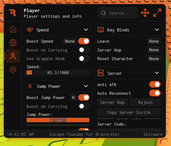Collapse the Jump Power section

[x=86, y=86]
